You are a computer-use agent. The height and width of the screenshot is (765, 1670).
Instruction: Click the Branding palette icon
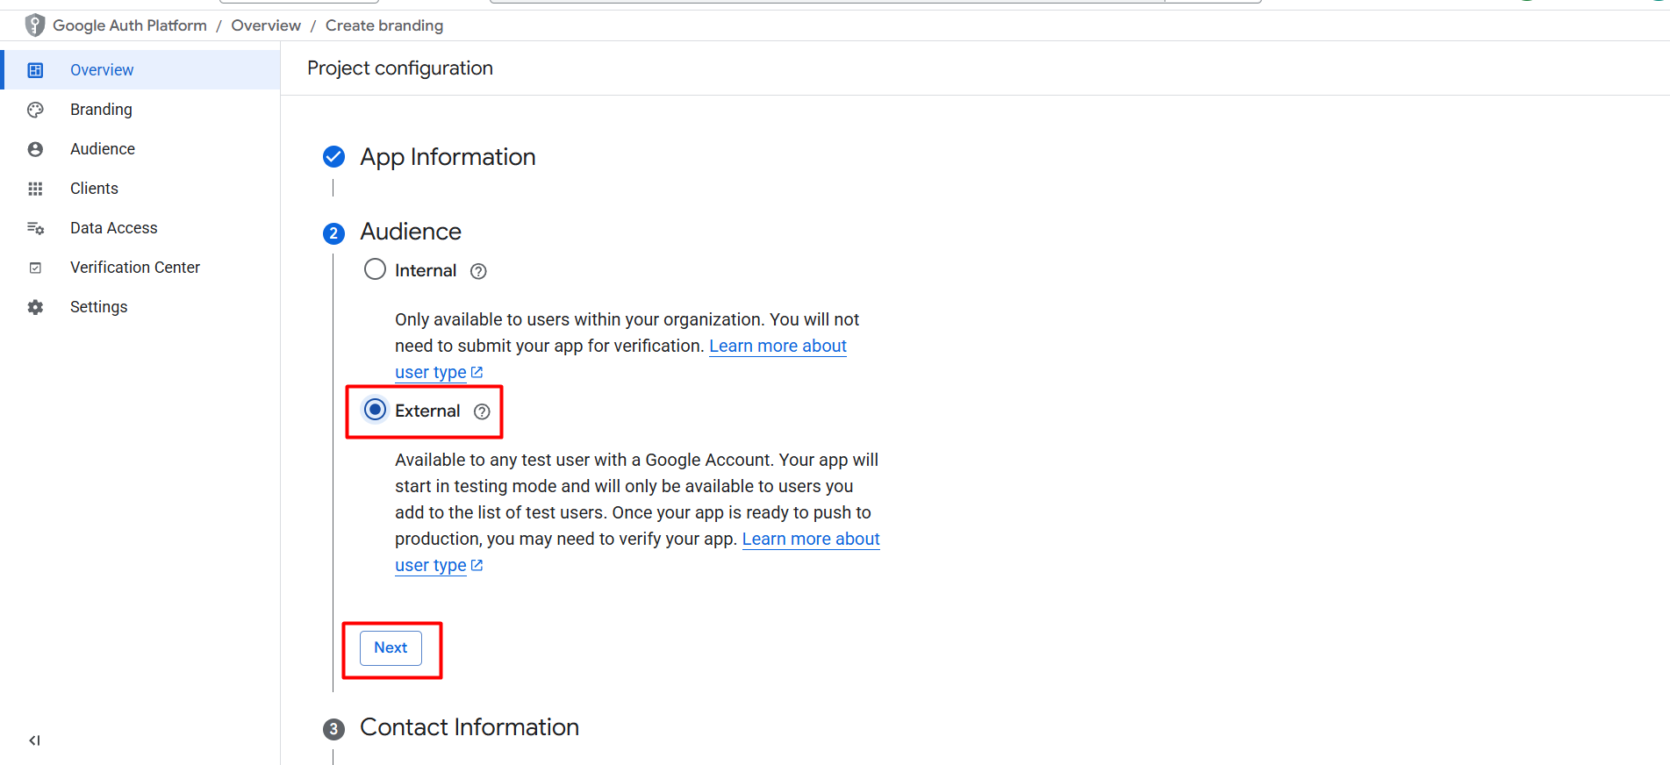(x=35, y=110)
